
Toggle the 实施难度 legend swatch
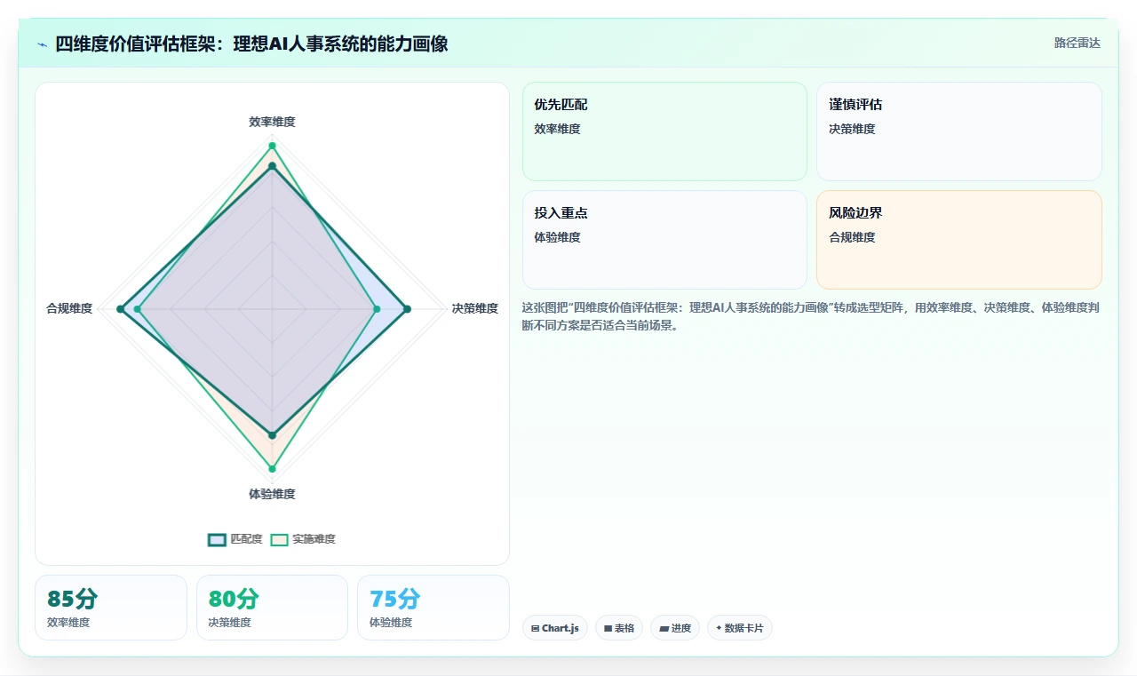[x=280, y=539]
